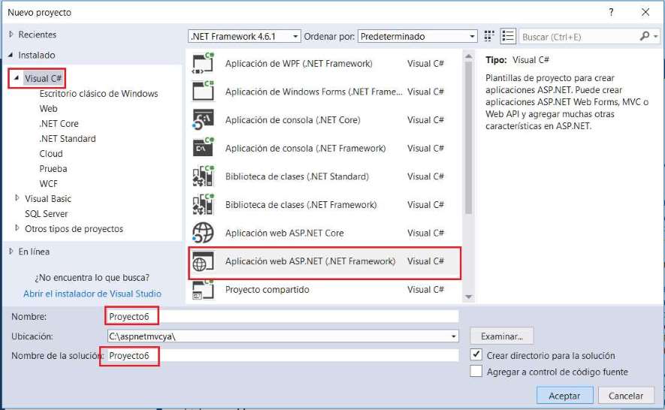The width and height of the screenshot is (665, 410).
Task: Click the Aceptar button
Action: [564, 395]
